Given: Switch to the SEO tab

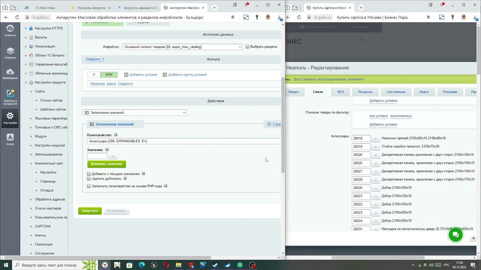Looking at the screenshot, I should point(340,92).
